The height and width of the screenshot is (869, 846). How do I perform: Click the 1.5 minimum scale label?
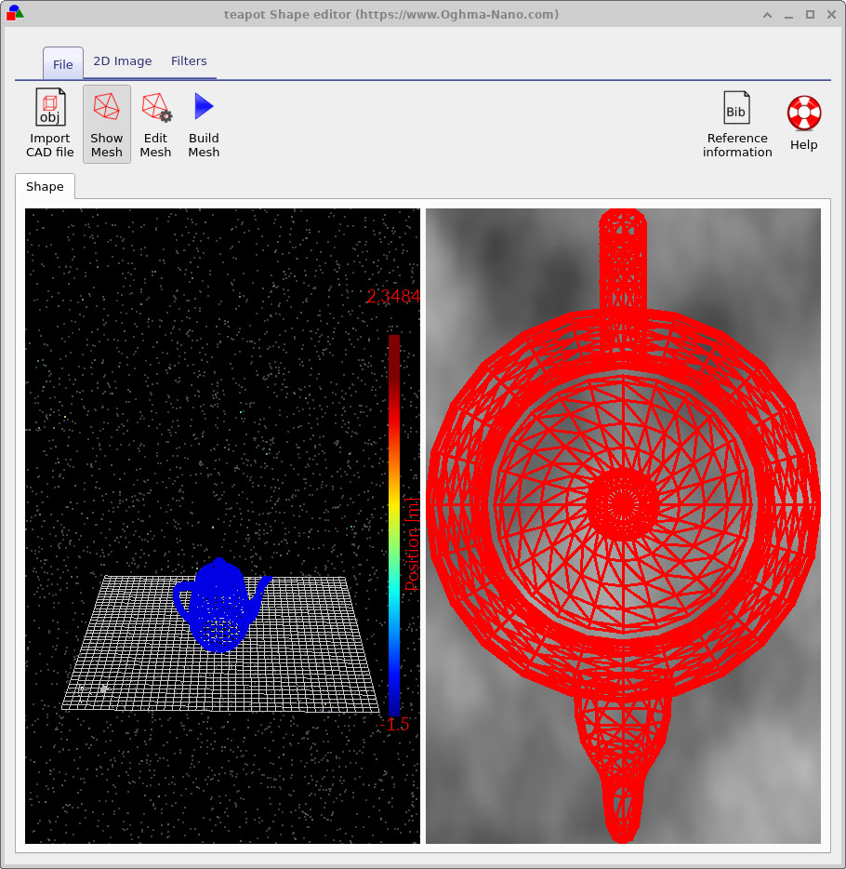click(x=398, y=725)
